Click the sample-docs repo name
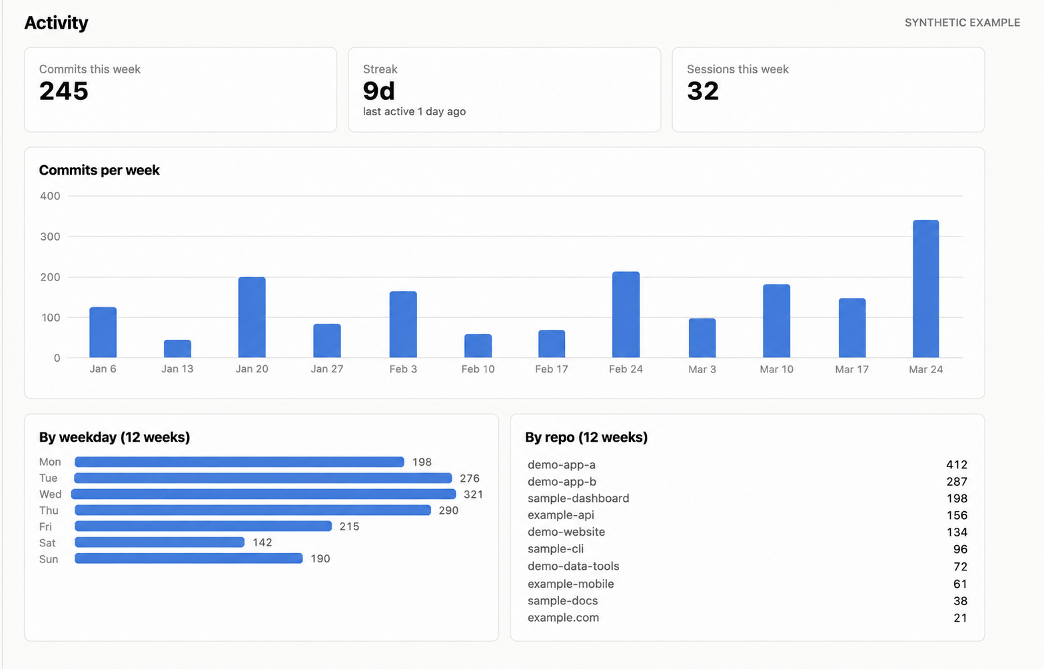The height and width of the screenshot is (669, 1044). pyautogui.click(x=563, y=601)
